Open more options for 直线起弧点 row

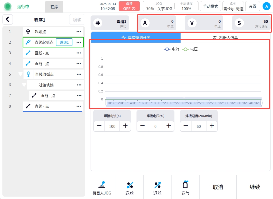[x=79, y=42]
